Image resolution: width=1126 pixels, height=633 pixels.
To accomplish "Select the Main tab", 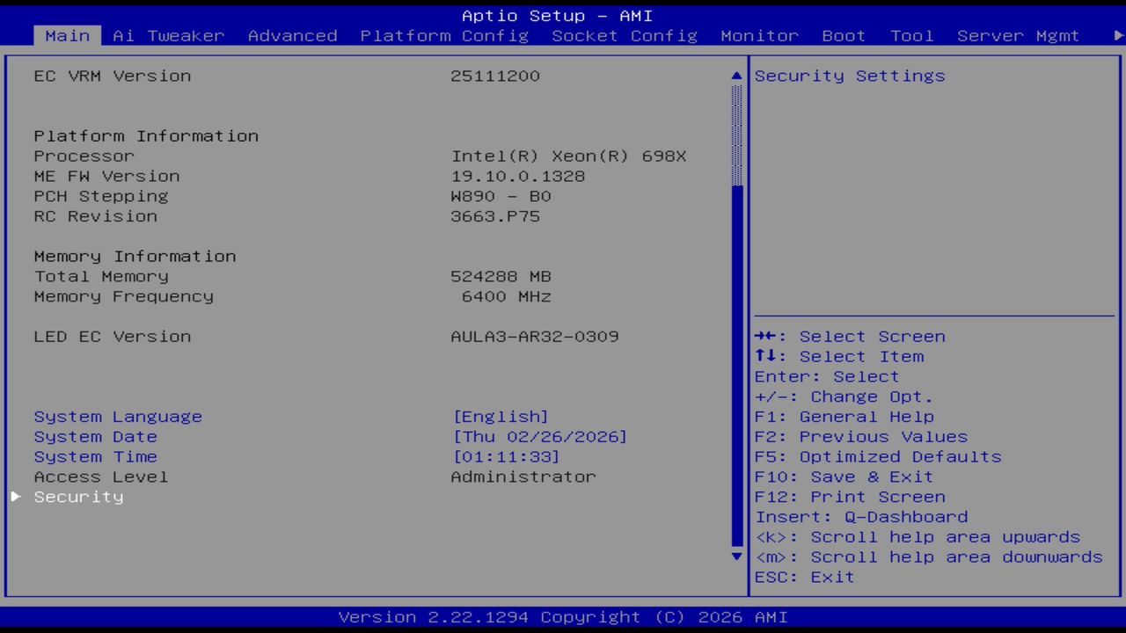I will (x=67, y=35).
